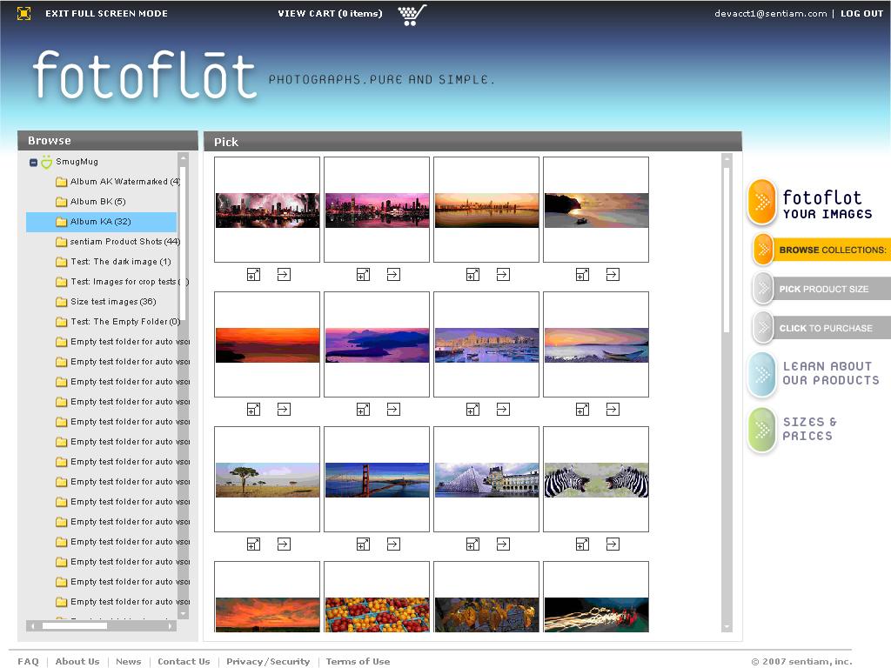The width and height of the screenshot is (891, 668).
Task: Pick the canoe on beach arrow icon
Action: tap(613, 410)
